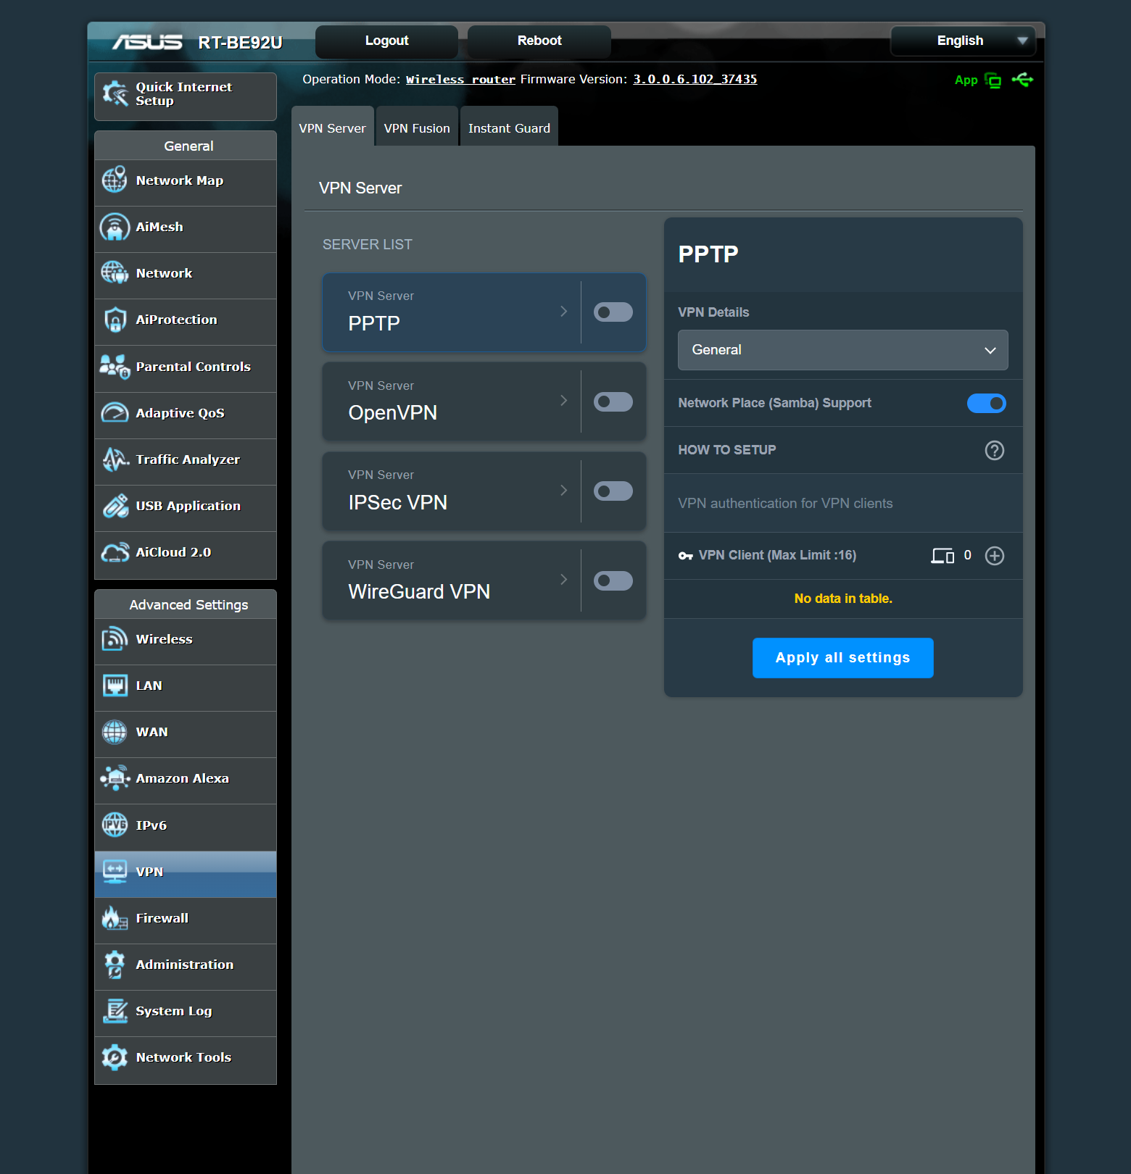Open the Firewall flame icon
Viewport: 1131px width, 1174px height.
(115, 918)
